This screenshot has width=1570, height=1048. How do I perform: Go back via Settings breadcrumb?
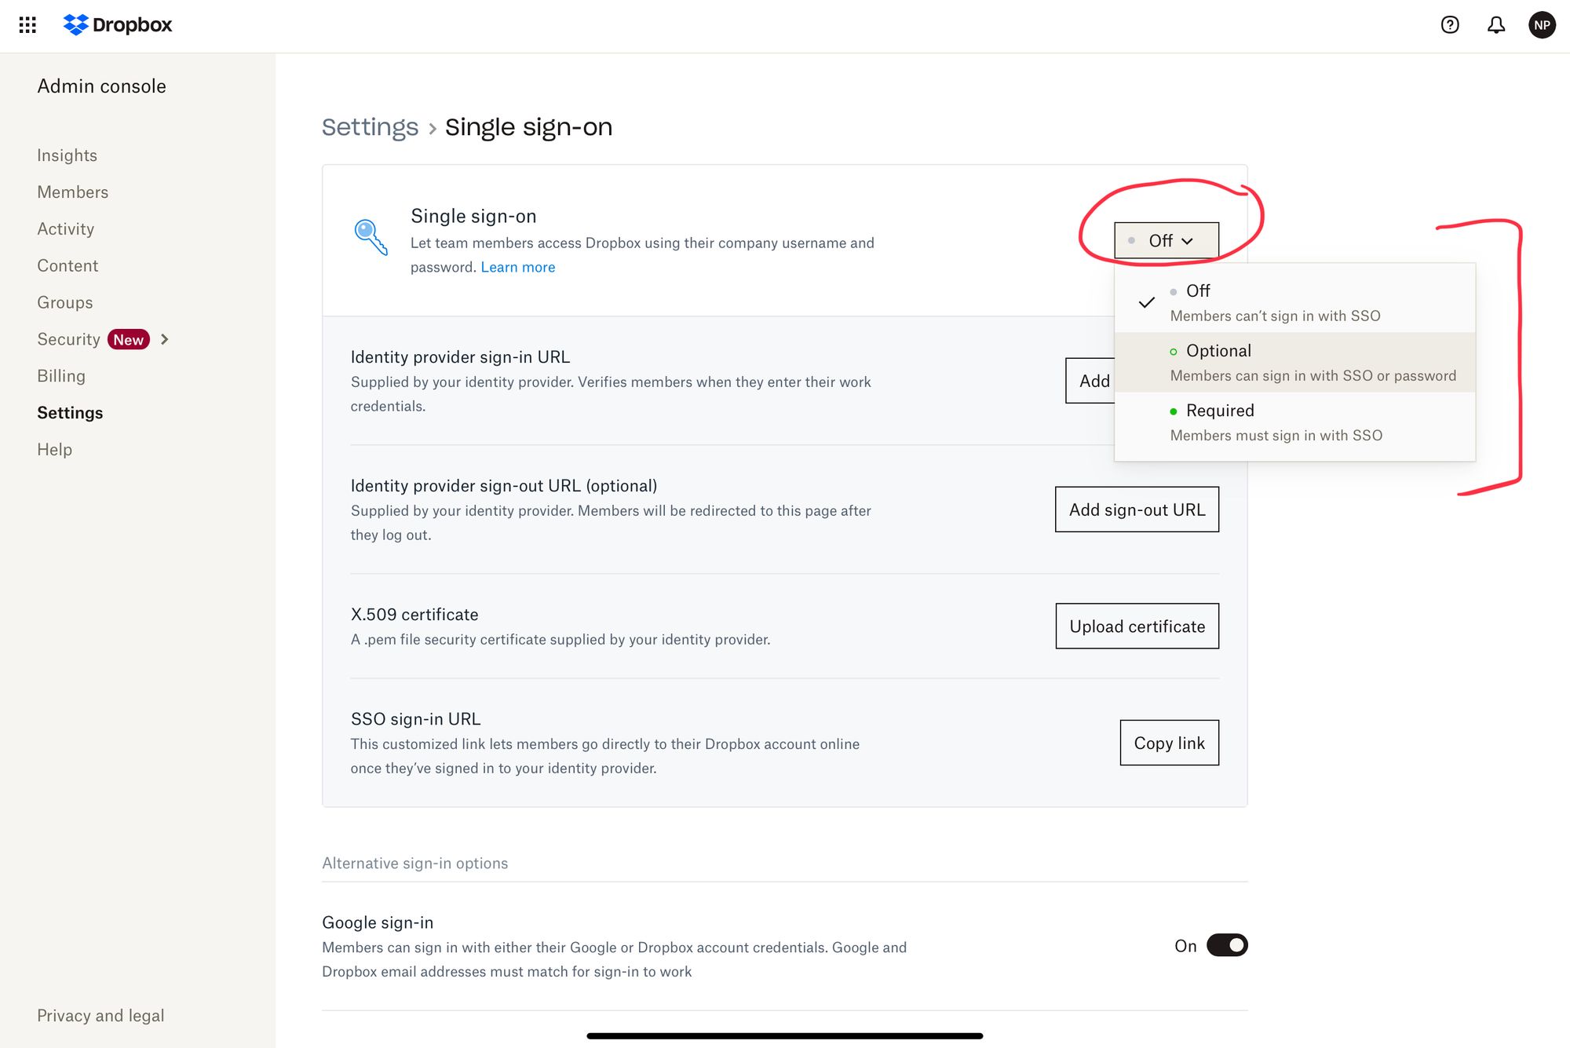coord(370,127)
